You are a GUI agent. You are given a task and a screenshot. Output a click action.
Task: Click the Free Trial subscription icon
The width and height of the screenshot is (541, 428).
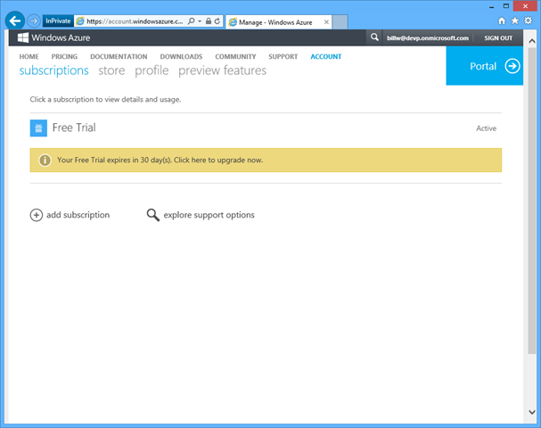click(37, 128)
